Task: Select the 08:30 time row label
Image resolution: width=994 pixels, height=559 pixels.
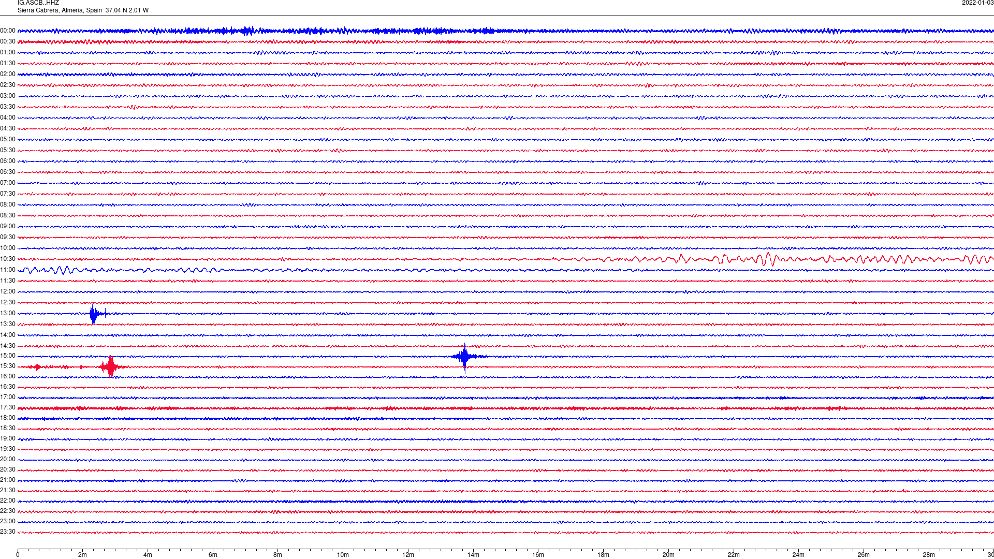Action: click(8, 216)
